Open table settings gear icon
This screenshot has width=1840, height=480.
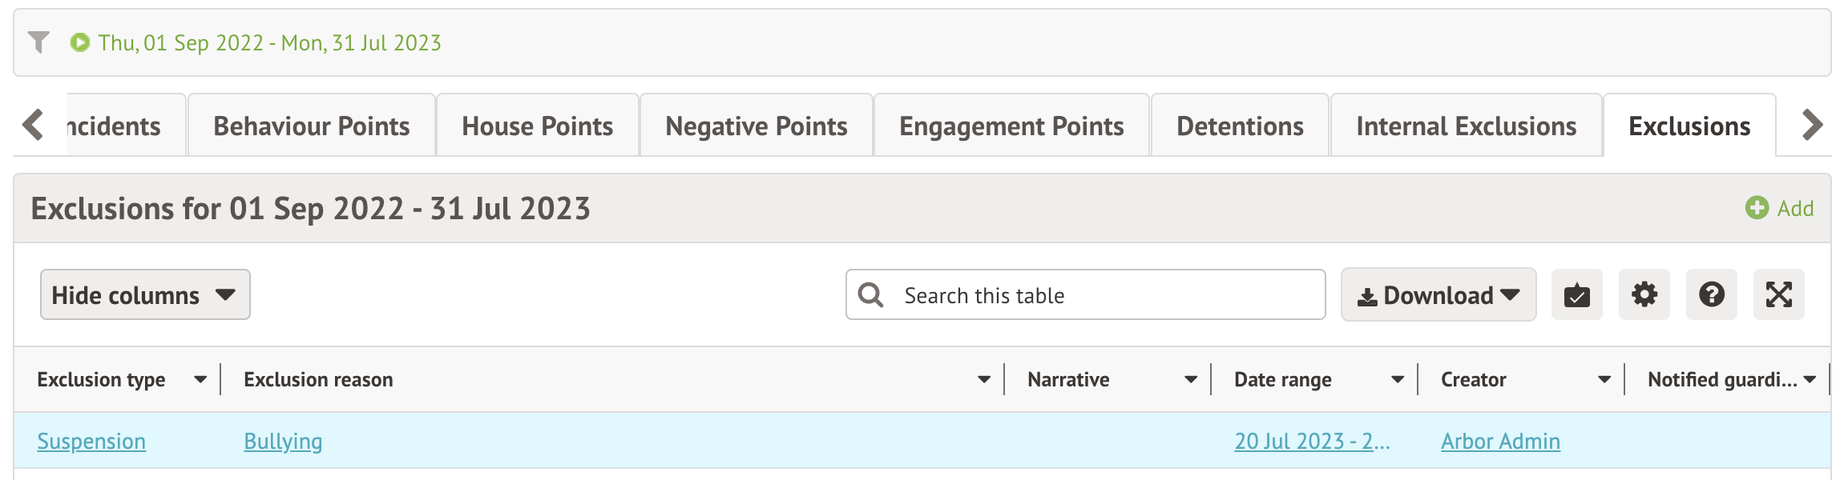(x=1644, y=295)
